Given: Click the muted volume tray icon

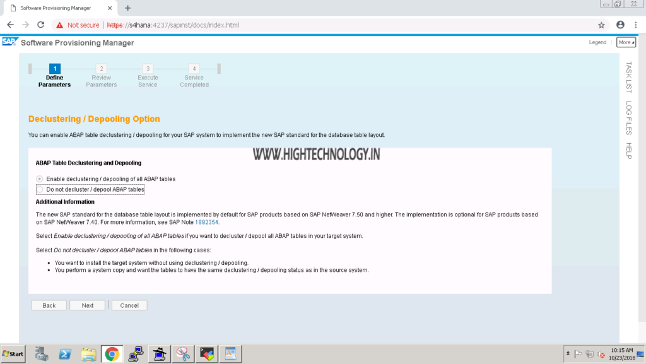Looking at the screenshot, I should (601, 354).
